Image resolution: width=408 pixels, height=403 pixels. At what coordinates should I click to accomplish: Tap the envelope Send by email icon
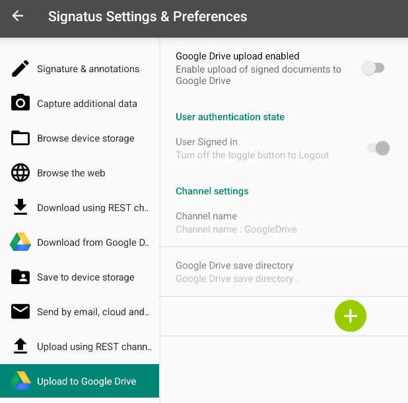point(20,311)
